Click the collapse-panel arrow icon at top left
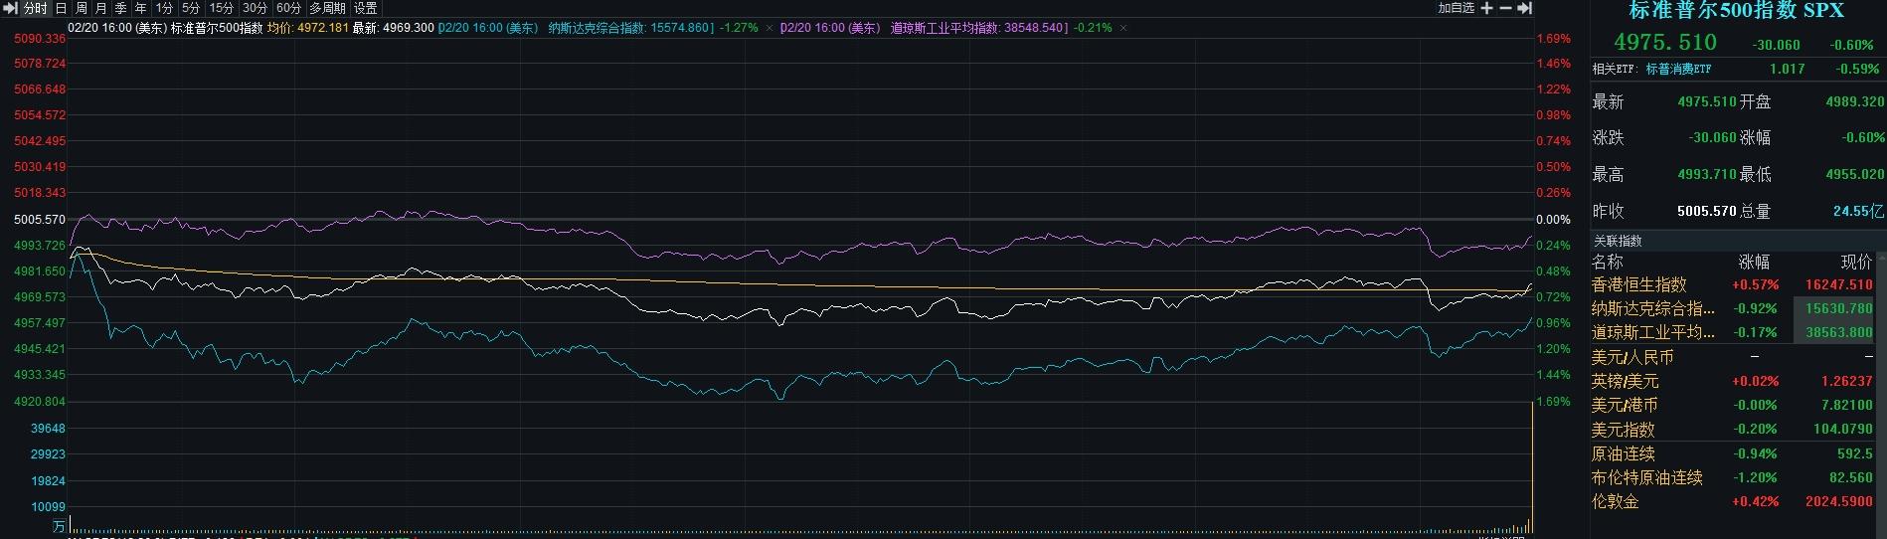The height and width of the screenshot is (539, 1887). pos(11,8)
